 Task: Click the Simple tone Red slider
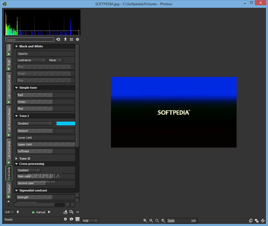point(46,95)
